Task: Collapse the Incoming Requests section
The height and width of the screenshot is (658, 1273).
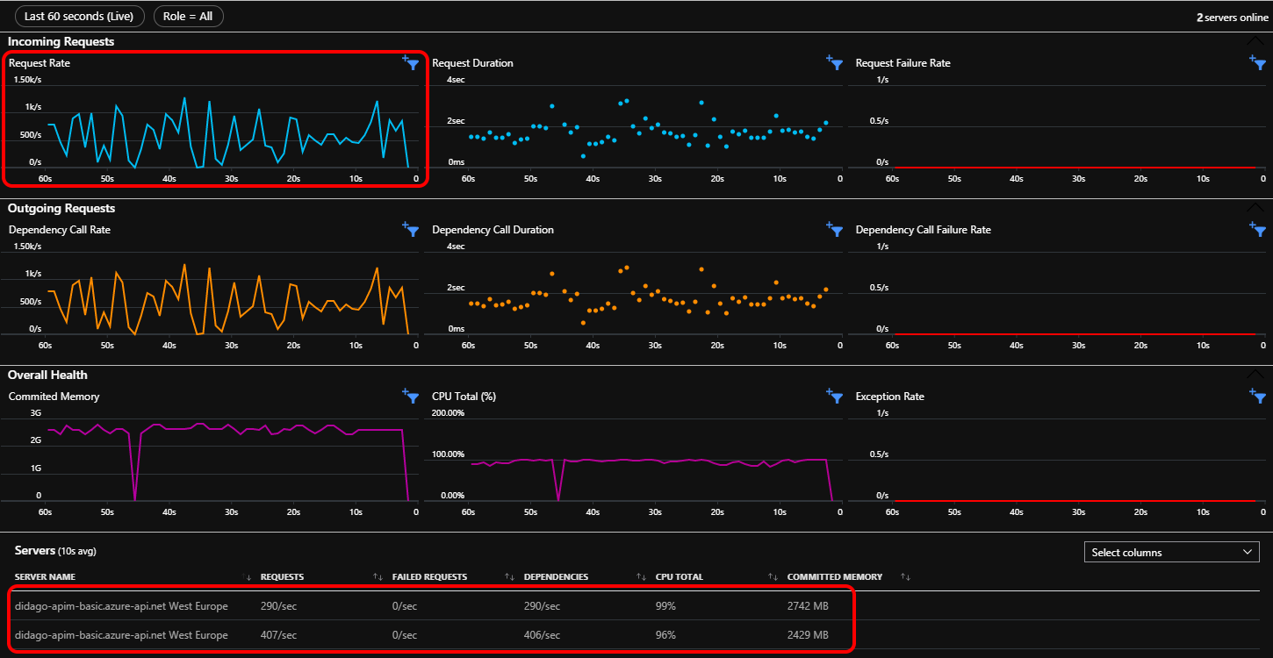Action: click(x=1256, y=41)
